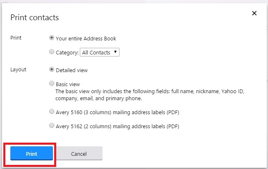Click the Avery 5160 (3 columns) label text

click(117, 112)
